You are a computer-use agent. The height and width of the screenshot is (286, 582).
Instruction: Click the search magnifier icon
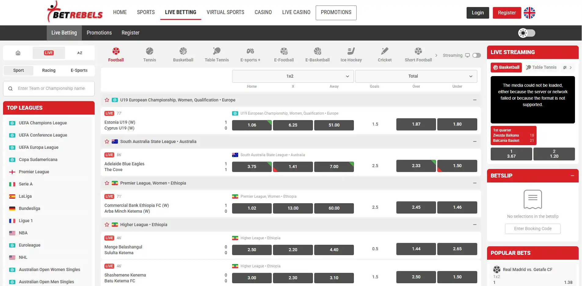click(x=10, y=89)
